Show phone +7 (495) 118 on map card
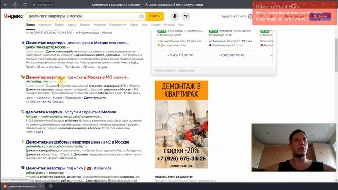338x190 pixels. click(180, 55)
